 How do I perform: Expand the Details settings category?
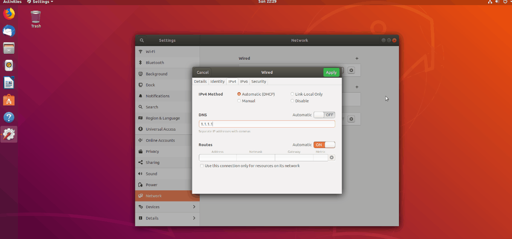(x=167, y=218)
